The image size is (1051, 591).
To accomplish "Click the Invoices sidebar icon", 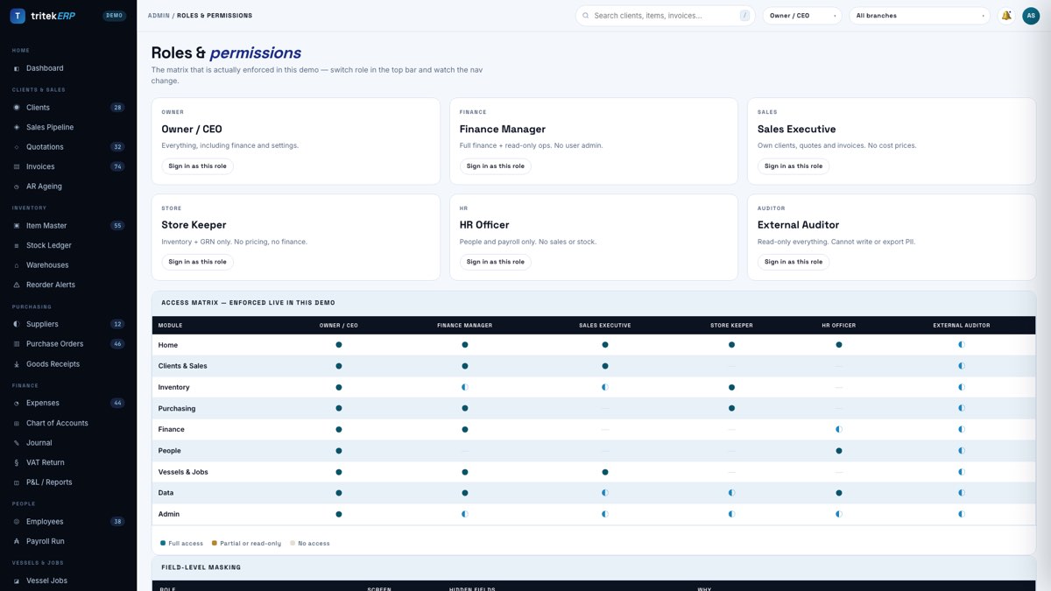I will click(x=17, y=166).
